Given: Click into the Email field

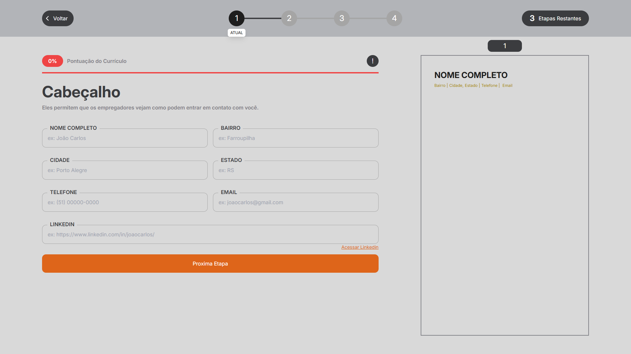Looking at the screenshot, I should [x=296, y=202].
